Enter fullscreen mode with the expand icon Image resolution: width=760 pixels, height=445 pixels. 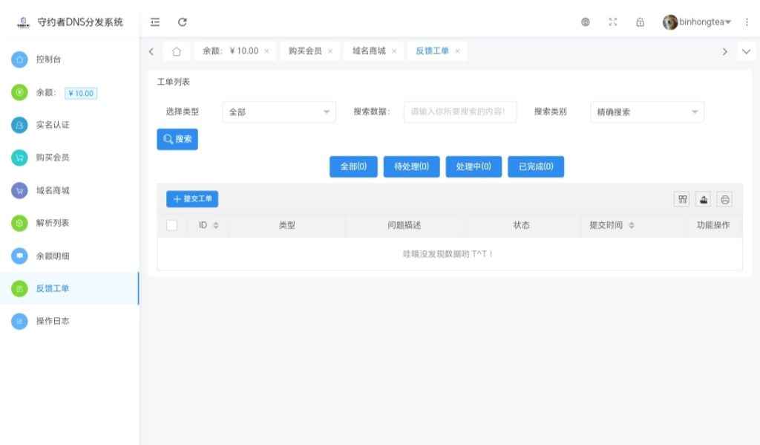tap(612, 22)
